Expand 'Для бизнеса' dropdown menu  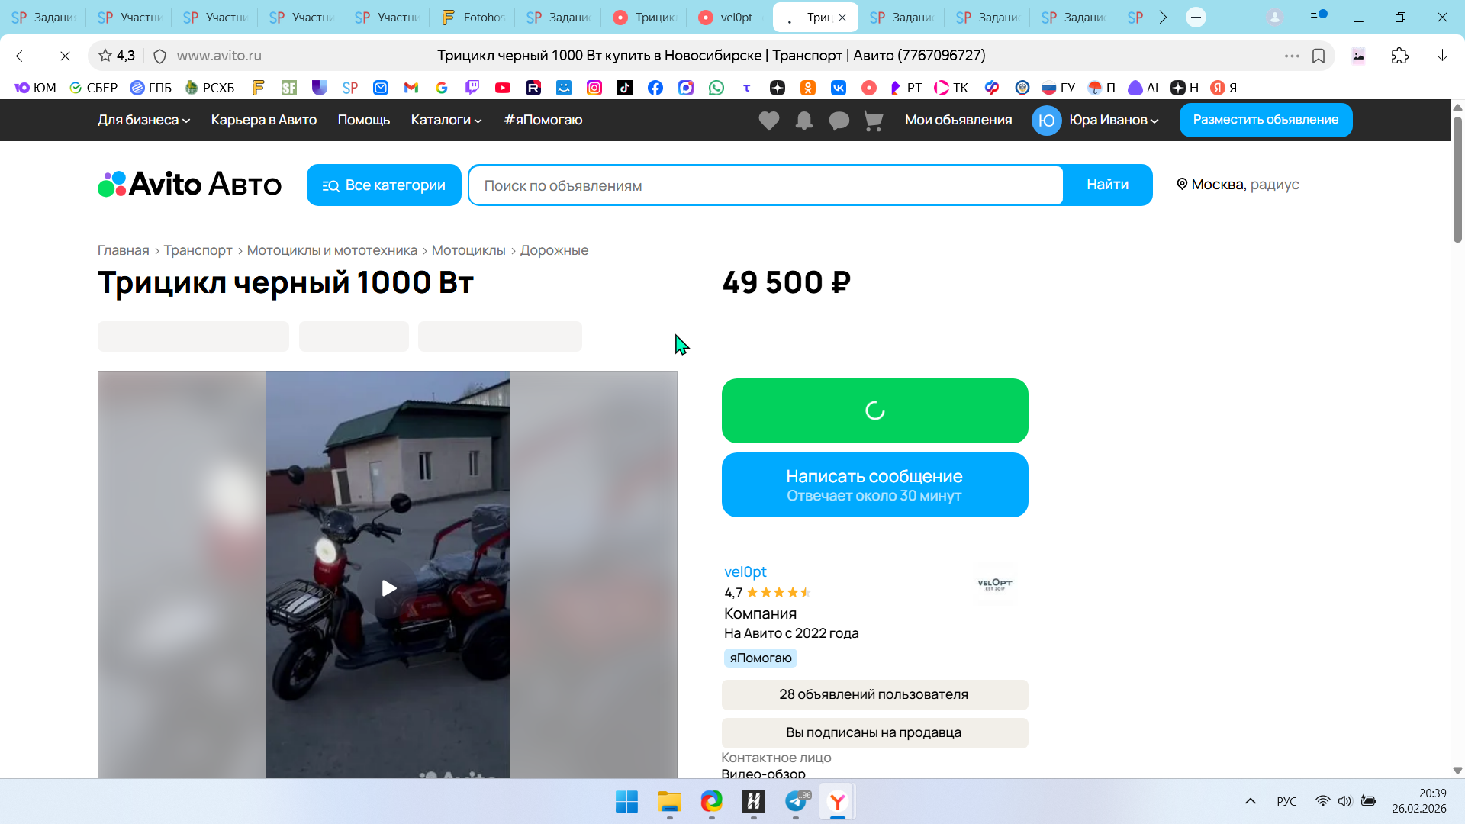[x=143, y=120]
